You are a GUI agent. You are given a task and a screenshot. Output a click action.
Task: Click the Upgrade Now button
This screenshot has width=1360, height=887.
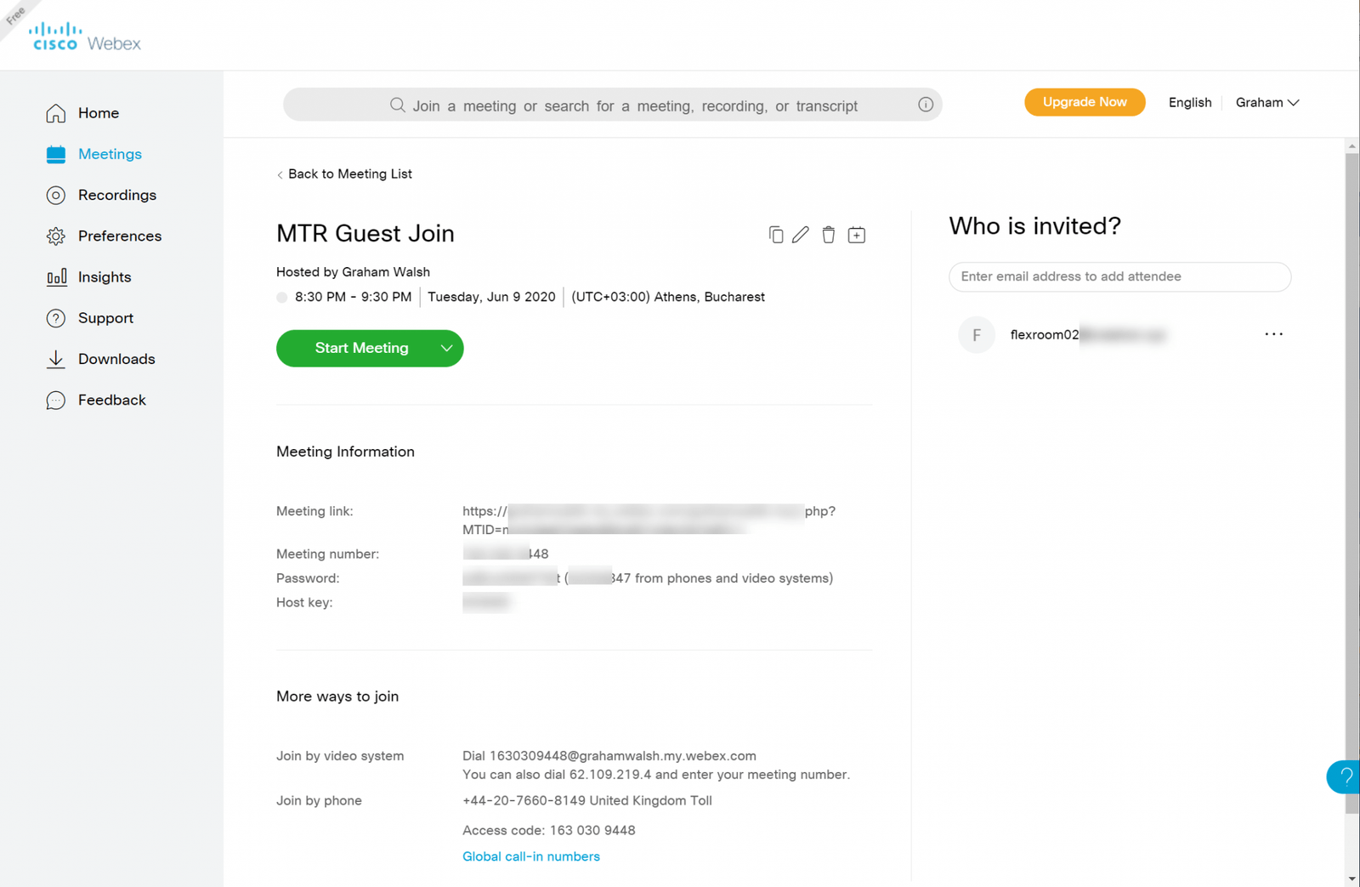(x=1084, y=102)
